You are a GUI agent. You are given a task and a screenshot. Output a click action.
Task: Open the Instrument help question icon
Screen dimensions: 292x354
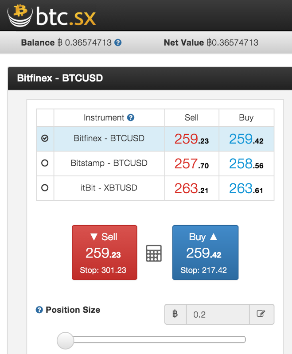(x=131, y=117)
